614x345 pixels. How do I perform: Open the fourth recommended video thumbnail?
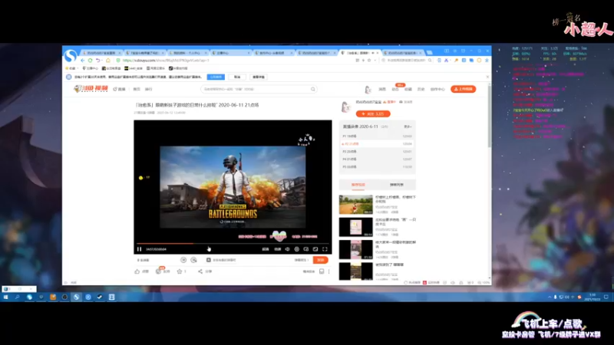pos(355,271)
